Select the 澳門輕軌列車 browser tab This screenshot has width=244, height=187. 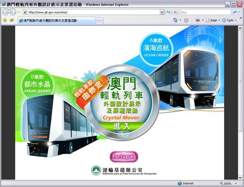[57, 20]
